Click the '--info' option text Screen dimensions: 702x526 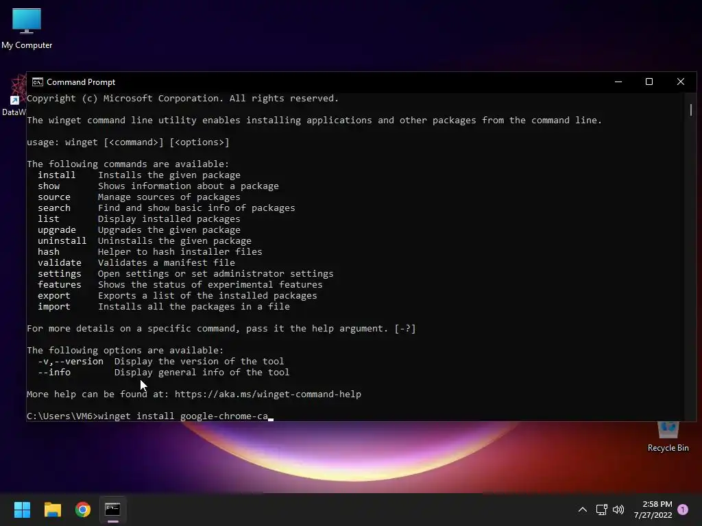click(54, 372)
